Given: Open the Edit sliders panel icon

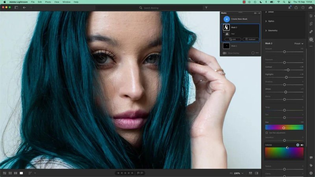Looking at the screenshot, I should point(311,16).
